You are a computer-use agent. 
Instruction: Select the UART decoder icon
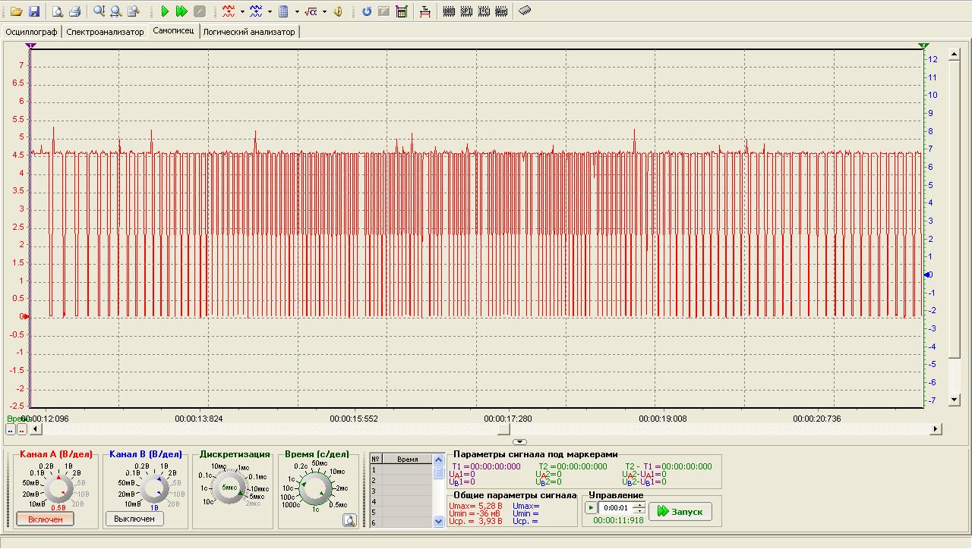point(449,11)
